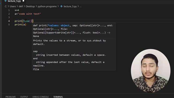Click highlighted '*values: object' parameter in tooltip
The height and width of the screenshot is (98, 174).
58,25
